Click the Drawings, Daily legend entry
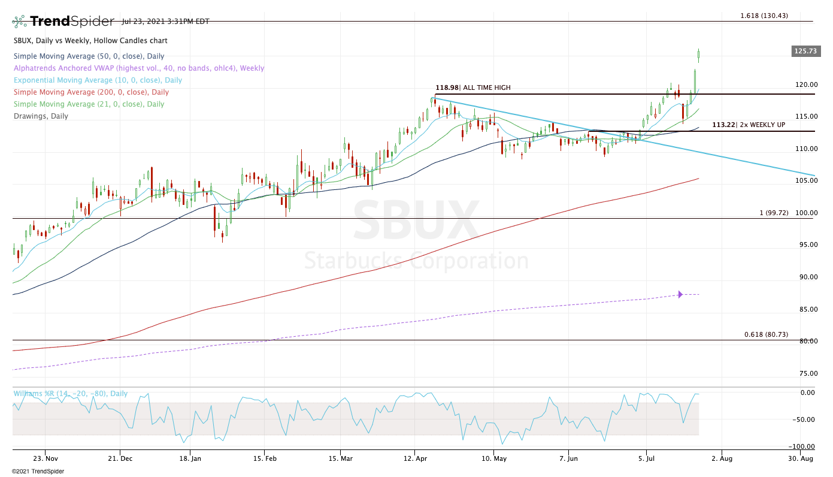This screenshot has height=477, width=833. pos(41,116)
